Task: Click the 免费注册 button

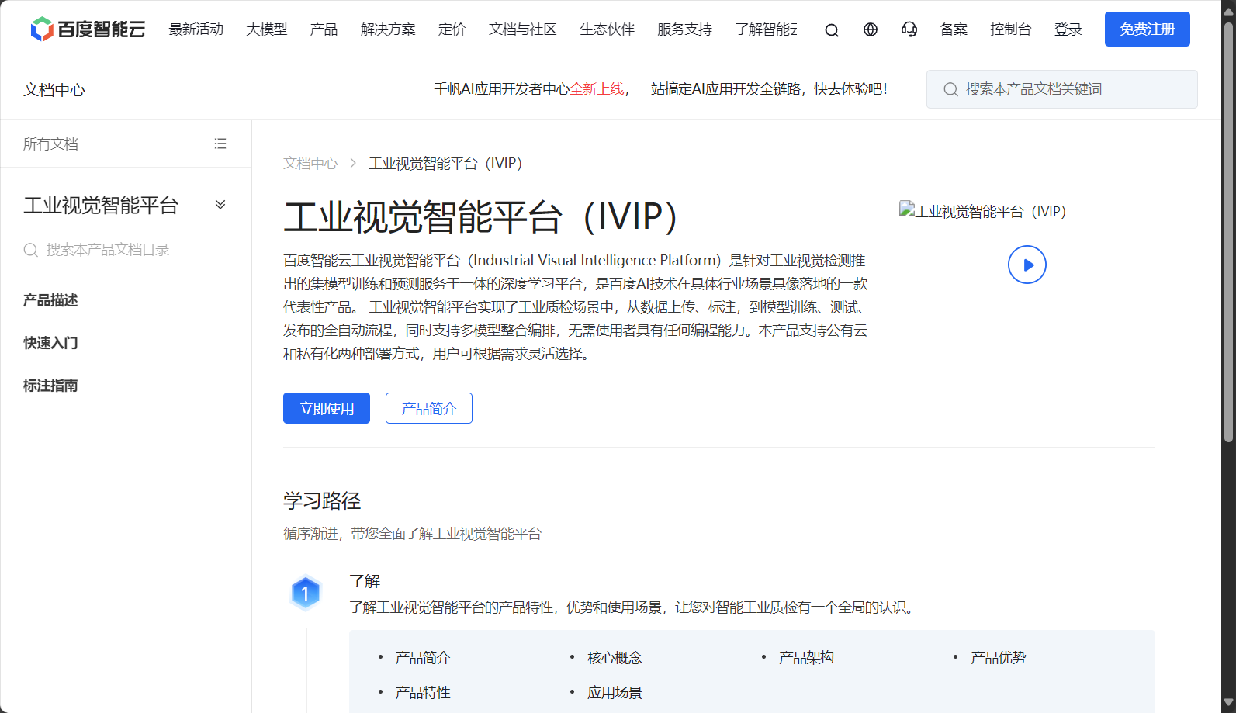Action: [1148, 29]
